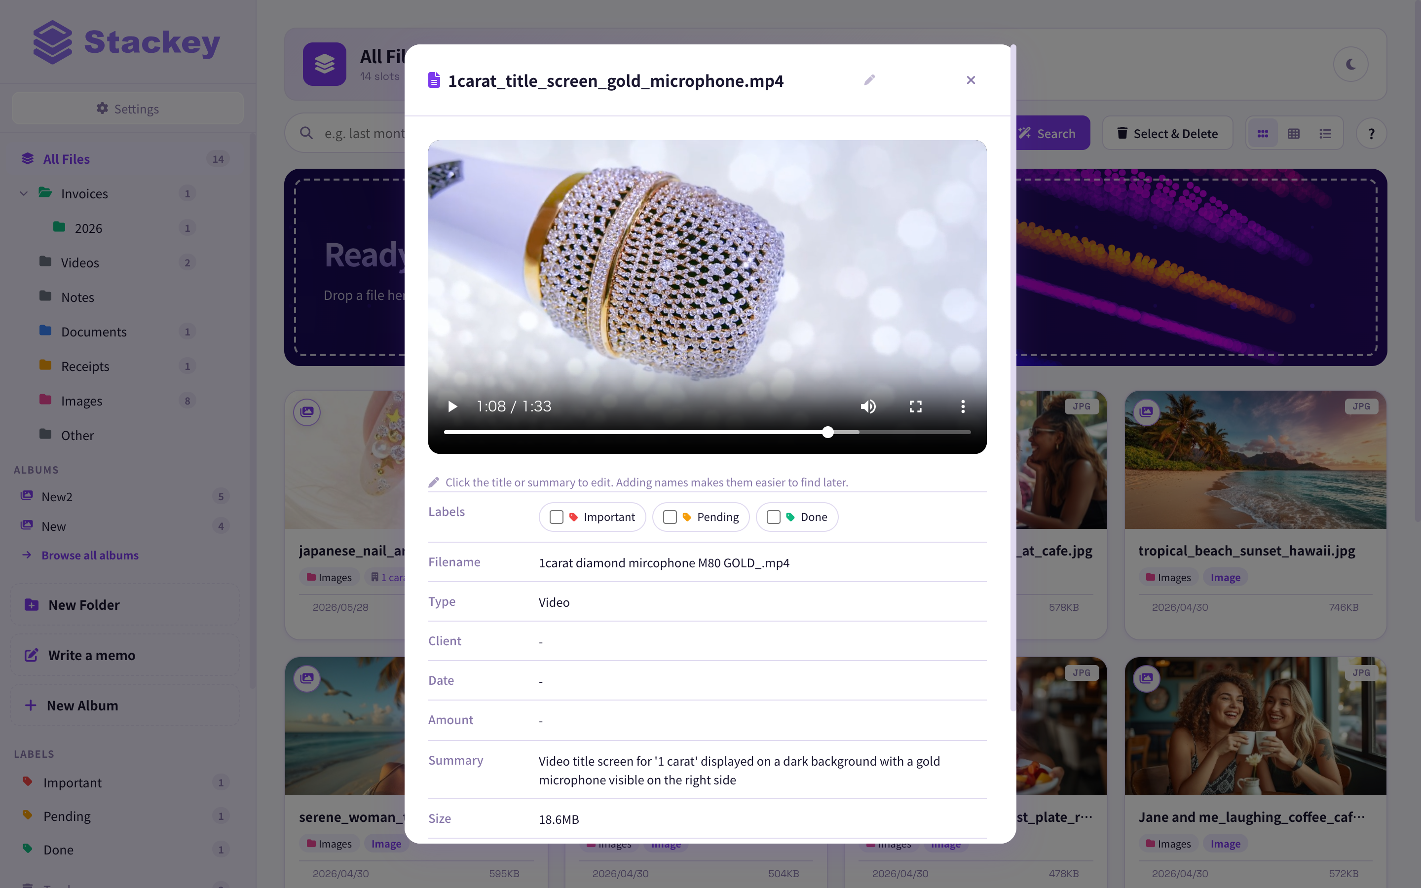Click the Stackey logo
This screenshot has height=888, width=1421.
click(126, 42)
